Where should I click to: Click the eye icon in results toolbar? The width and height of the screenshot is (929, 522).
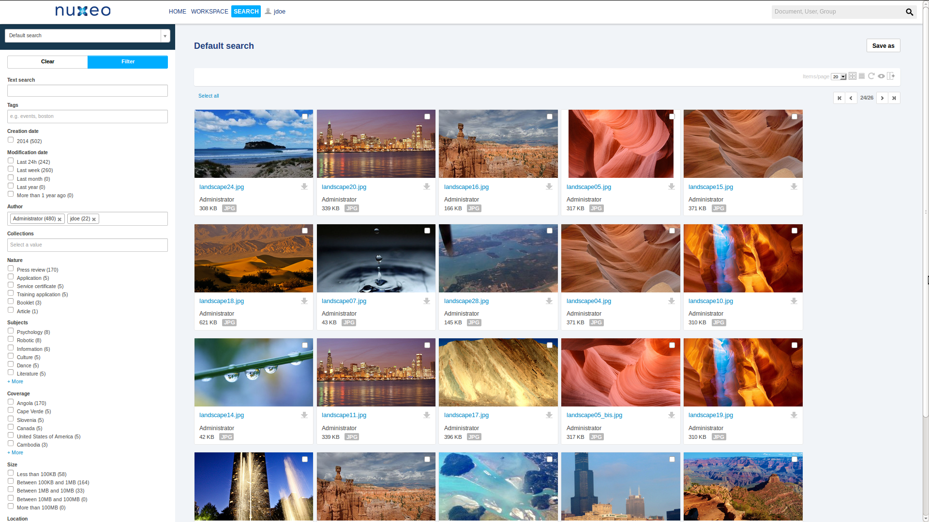[x=881, y=76]
